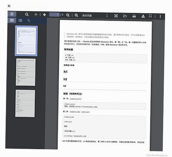Click the bookmark current view icon

[150, 16]
